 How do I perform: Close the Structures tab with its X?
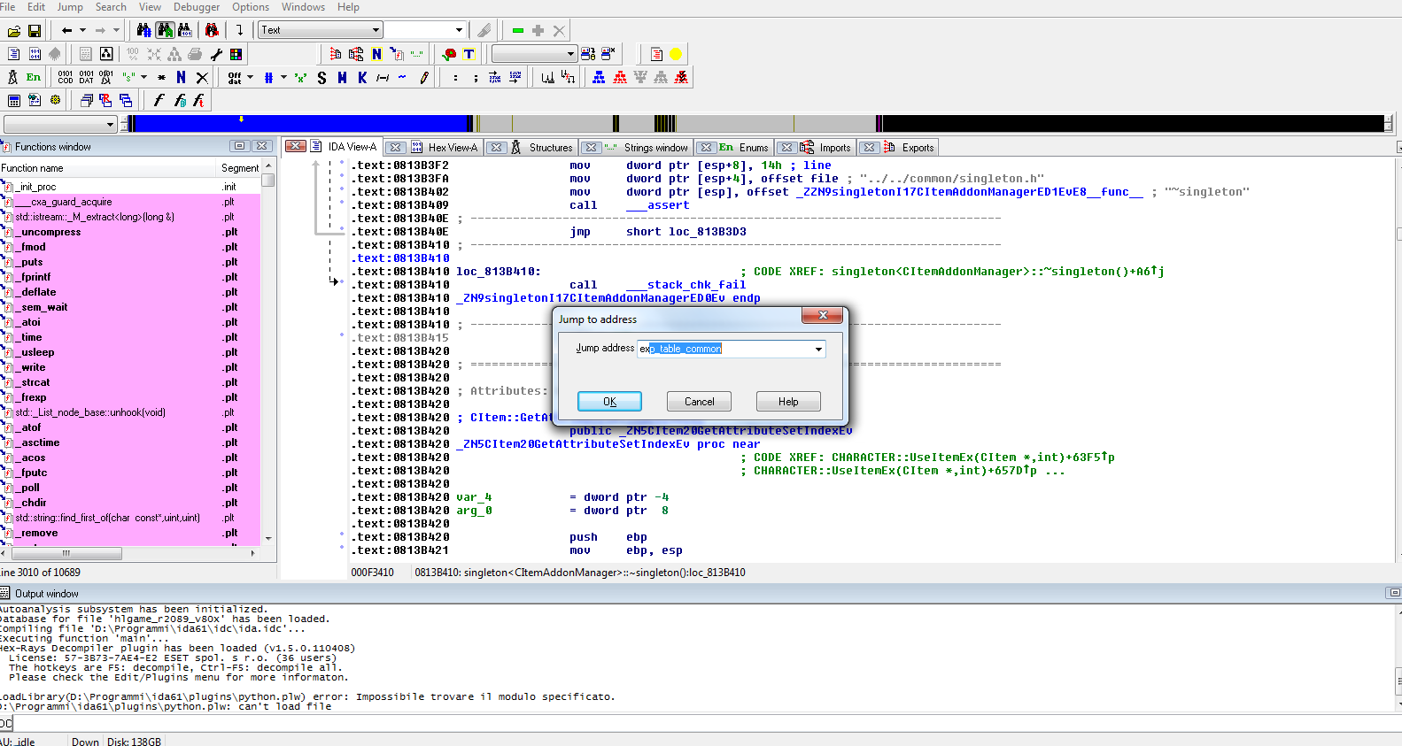498,148
